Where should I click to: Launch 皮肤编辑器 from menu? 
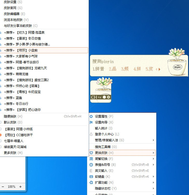click(44, 14)
